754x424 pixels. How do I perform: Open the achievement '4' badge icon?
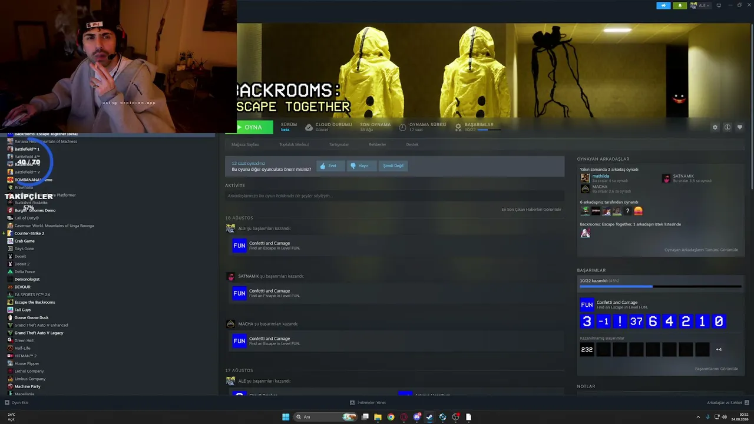pos(669,322)
